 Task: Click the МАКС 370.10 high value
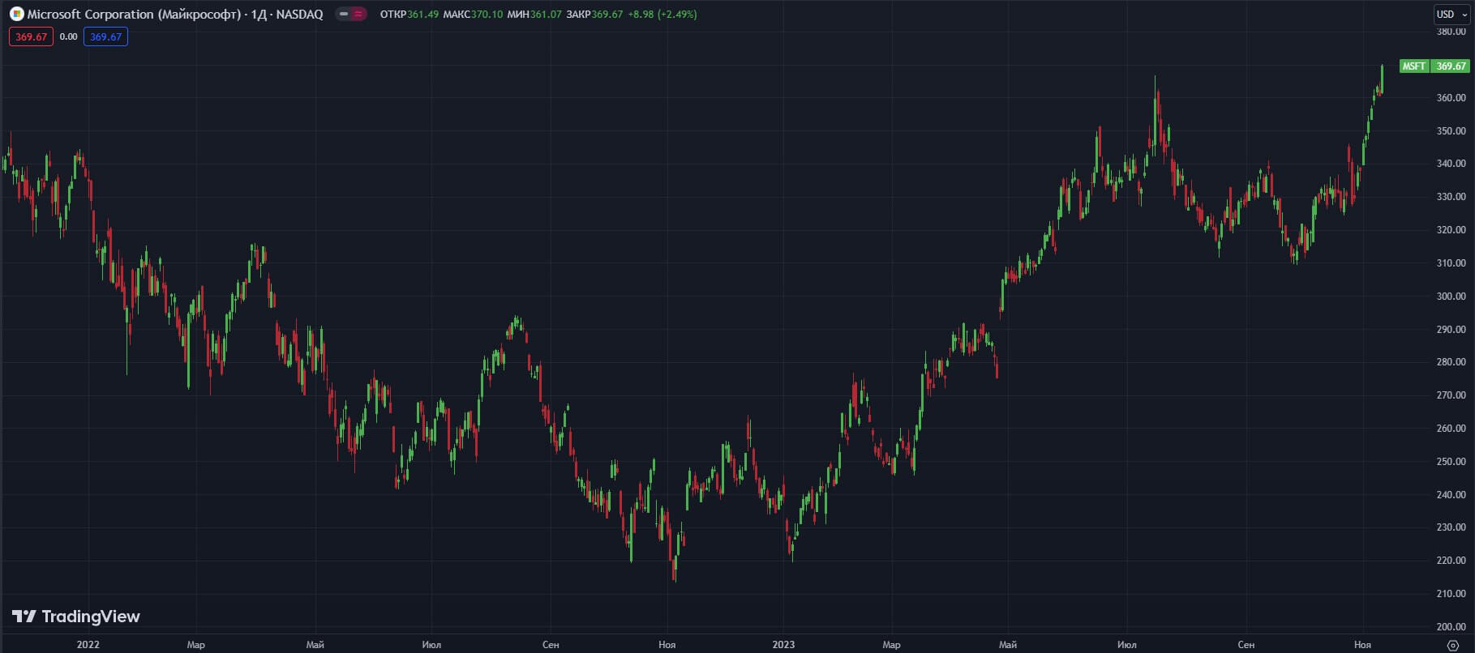(x=473, y=14)
